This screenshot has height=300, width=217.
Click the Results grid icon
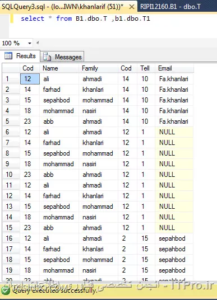click(x=8, y=55)
